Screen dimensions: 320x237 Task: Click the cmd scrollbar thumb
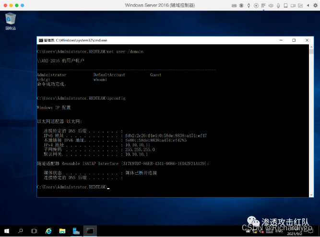[x=311, y=51]
